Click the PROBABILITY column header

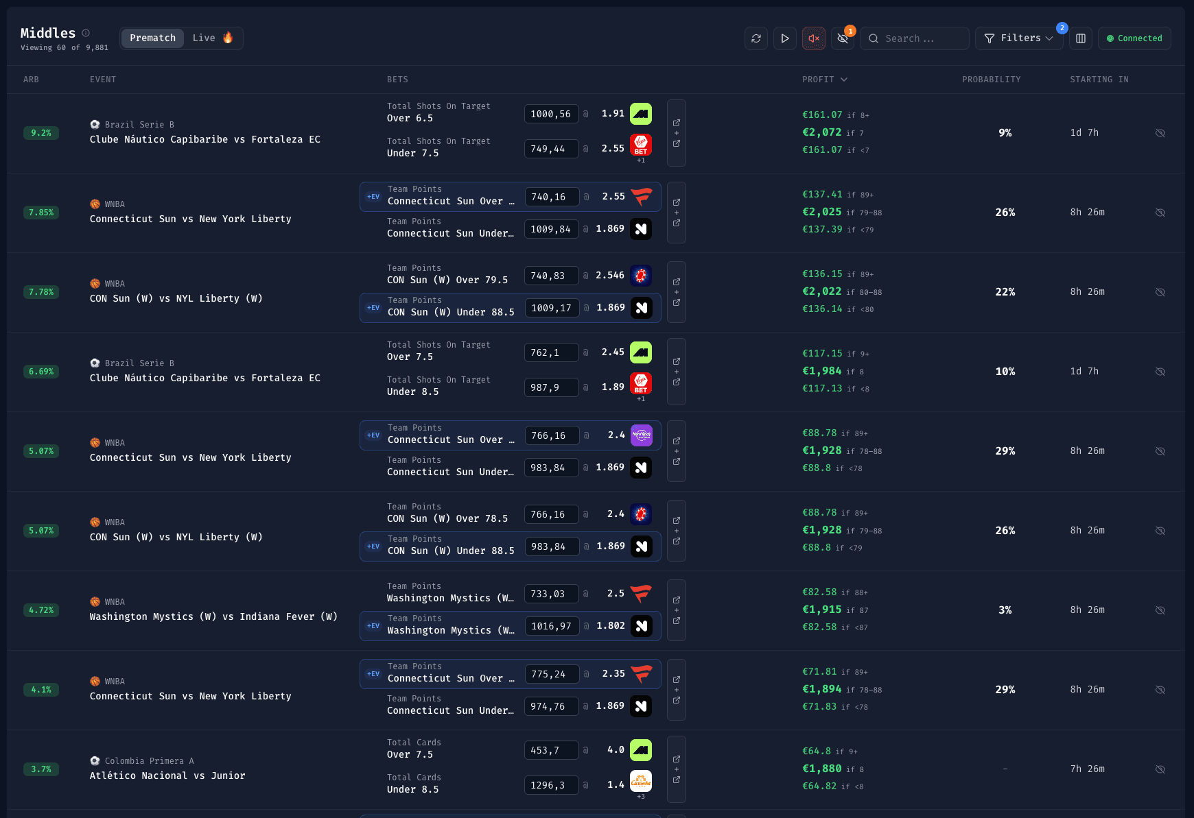pyautogui.click(x=992, y=80)
